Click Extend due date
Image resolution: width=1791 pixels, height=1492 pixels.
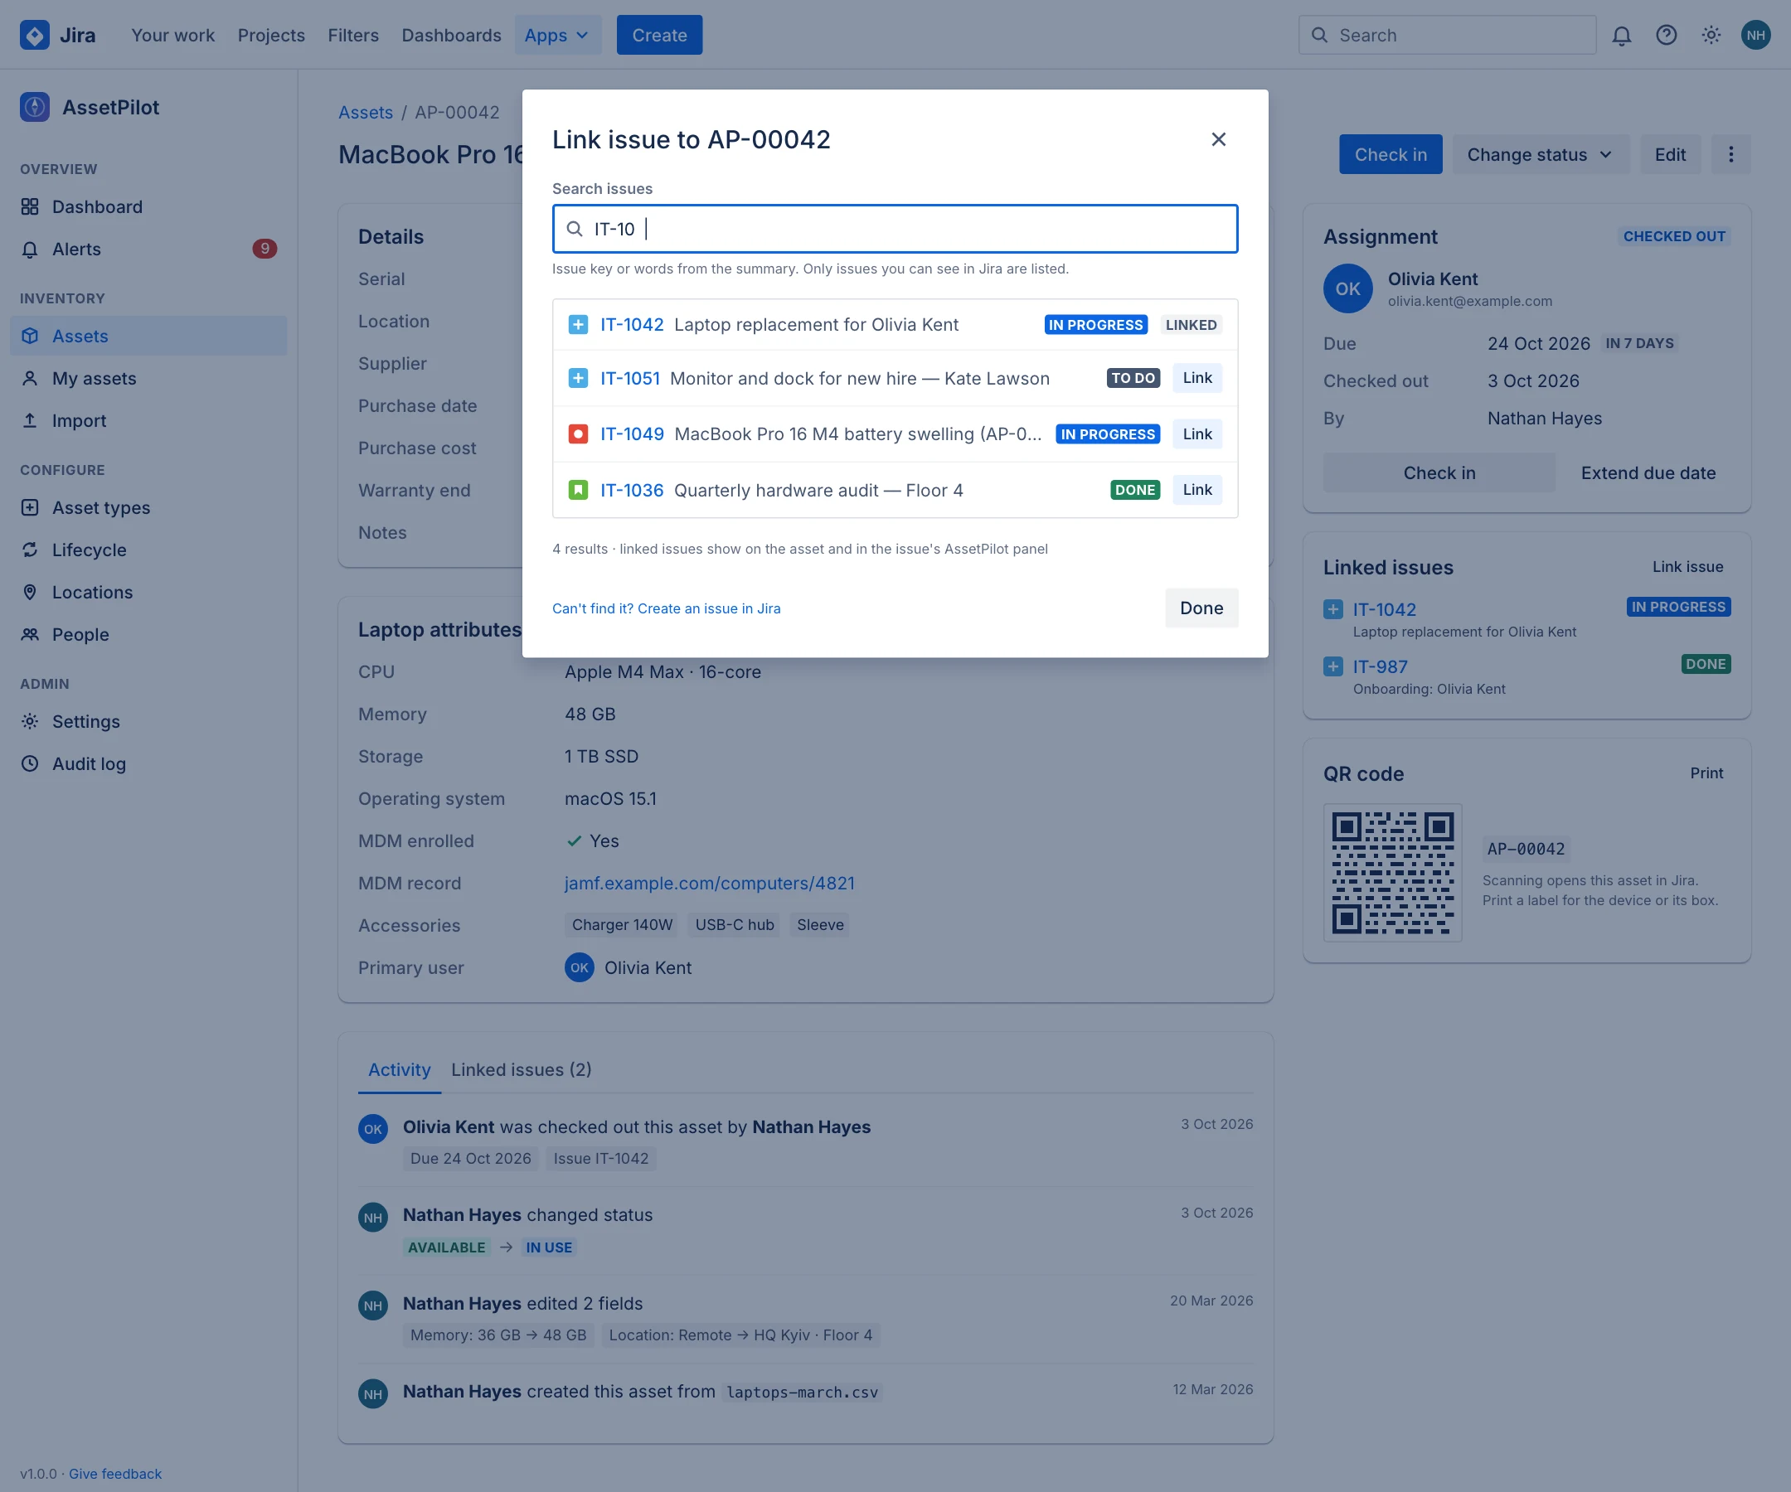[x=1648, y=473]
